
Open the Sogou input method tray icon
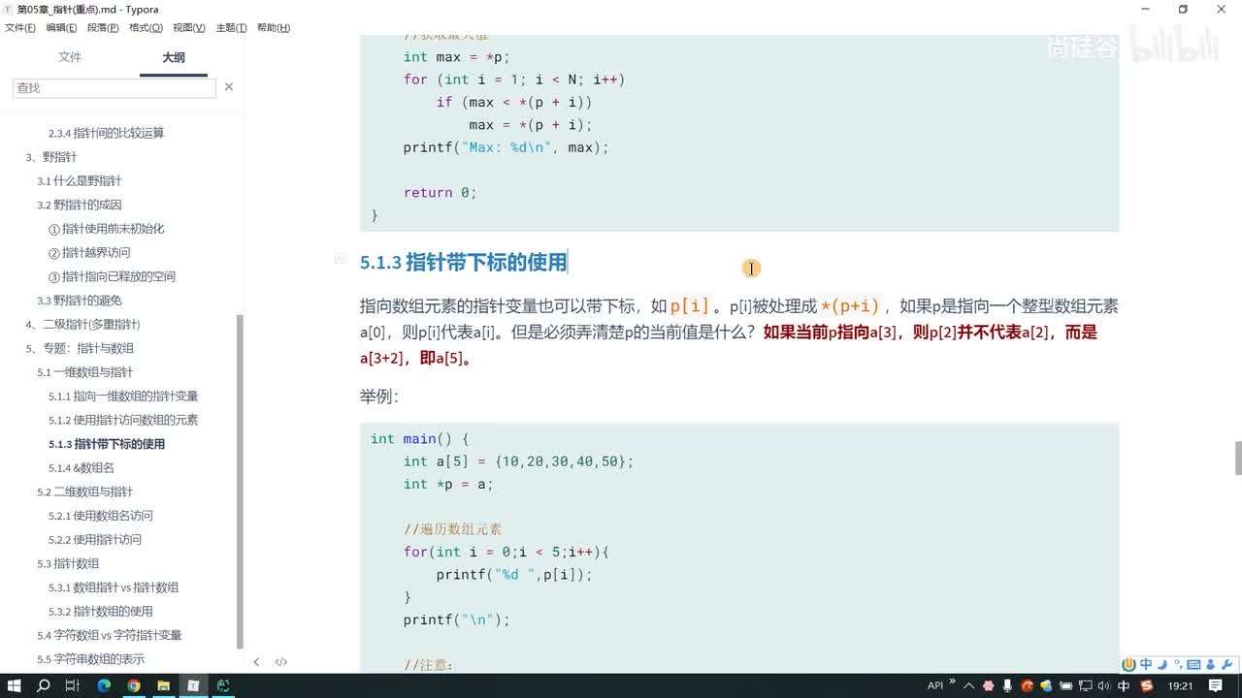[1148, 685]
